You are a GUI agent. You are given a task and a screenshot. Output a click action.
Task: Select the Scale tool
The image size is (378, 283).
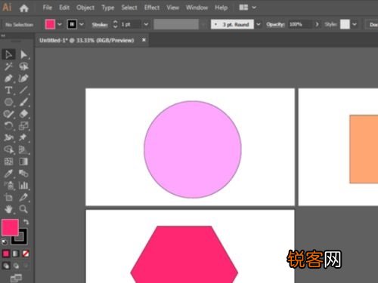tap(23, 125)
